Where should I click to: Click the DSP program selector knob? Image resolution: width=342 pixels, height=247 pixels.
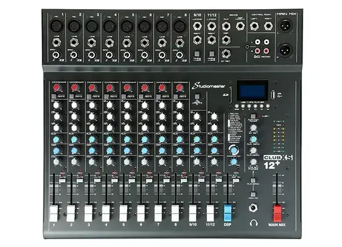point(234,150)
